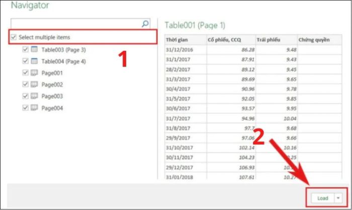352x210 pixels.
Task: Click the 94.96 value cell
Action: pyautogui.click(x=231, y=118)
